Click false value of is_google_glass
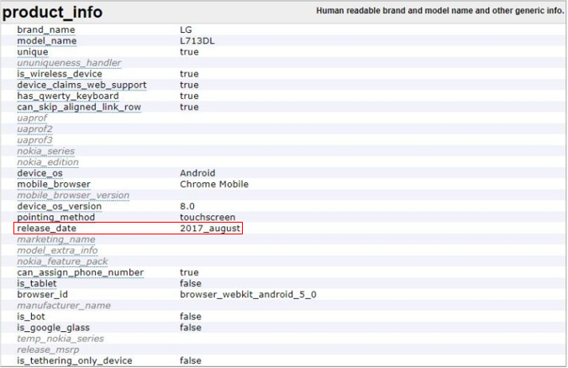Image resolution: width=568 pixels, height=368 pixels. (x=191, y=328)
